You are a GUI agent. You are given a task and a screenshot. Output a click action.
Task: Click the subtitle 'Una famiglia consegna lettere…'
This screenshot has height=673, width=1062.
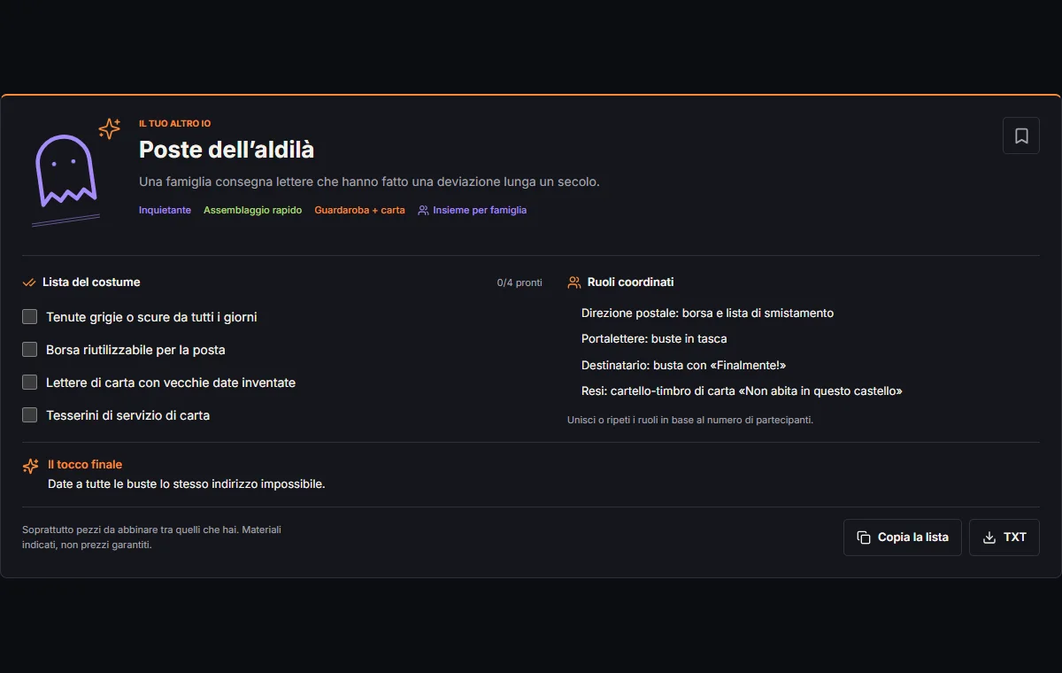point(369,182)
